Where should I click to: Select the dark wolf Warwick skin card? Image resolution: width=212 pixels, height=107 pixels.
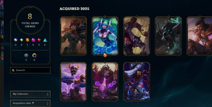168,36
